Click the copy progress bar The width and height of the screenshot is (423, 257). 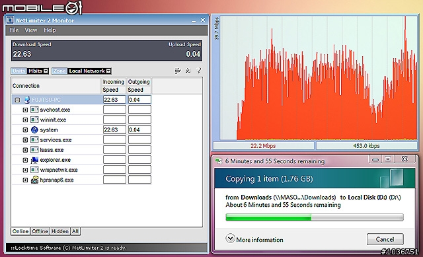point(315,217)
